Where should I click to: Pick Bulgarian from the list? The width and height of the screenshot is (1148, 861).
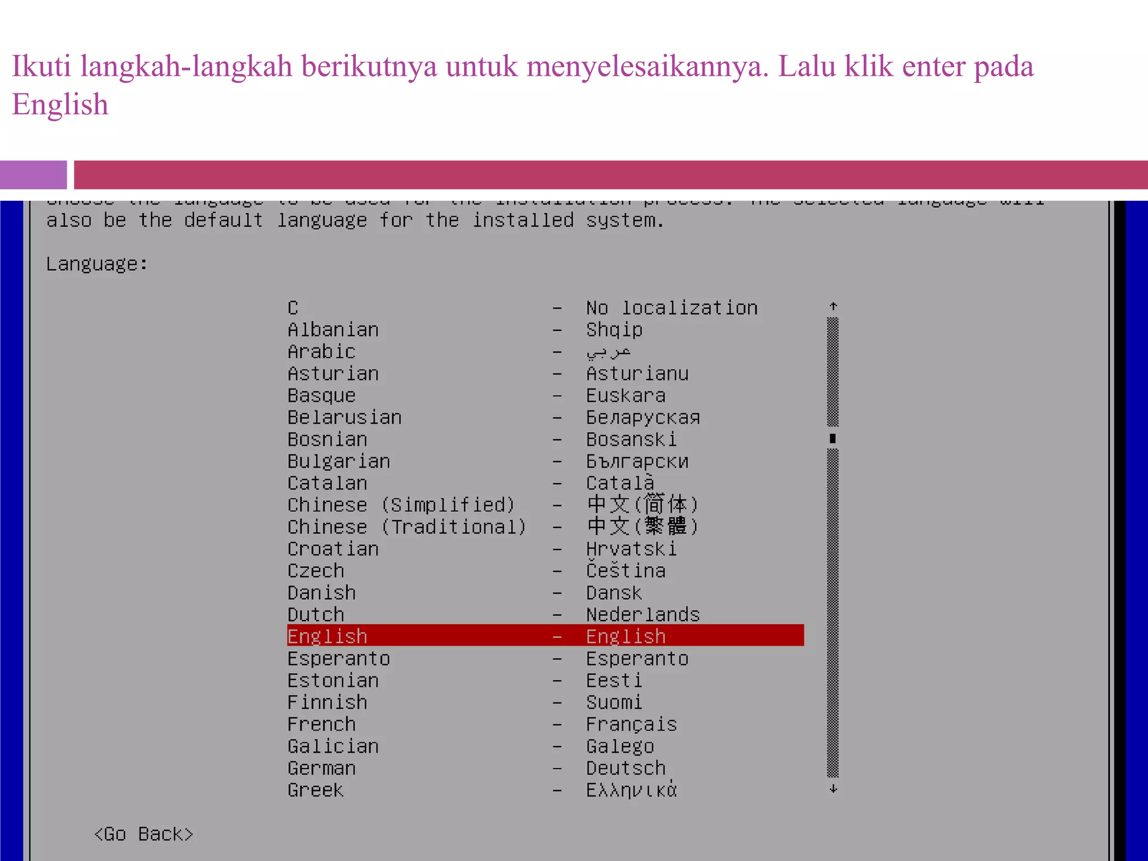point(545,461)
